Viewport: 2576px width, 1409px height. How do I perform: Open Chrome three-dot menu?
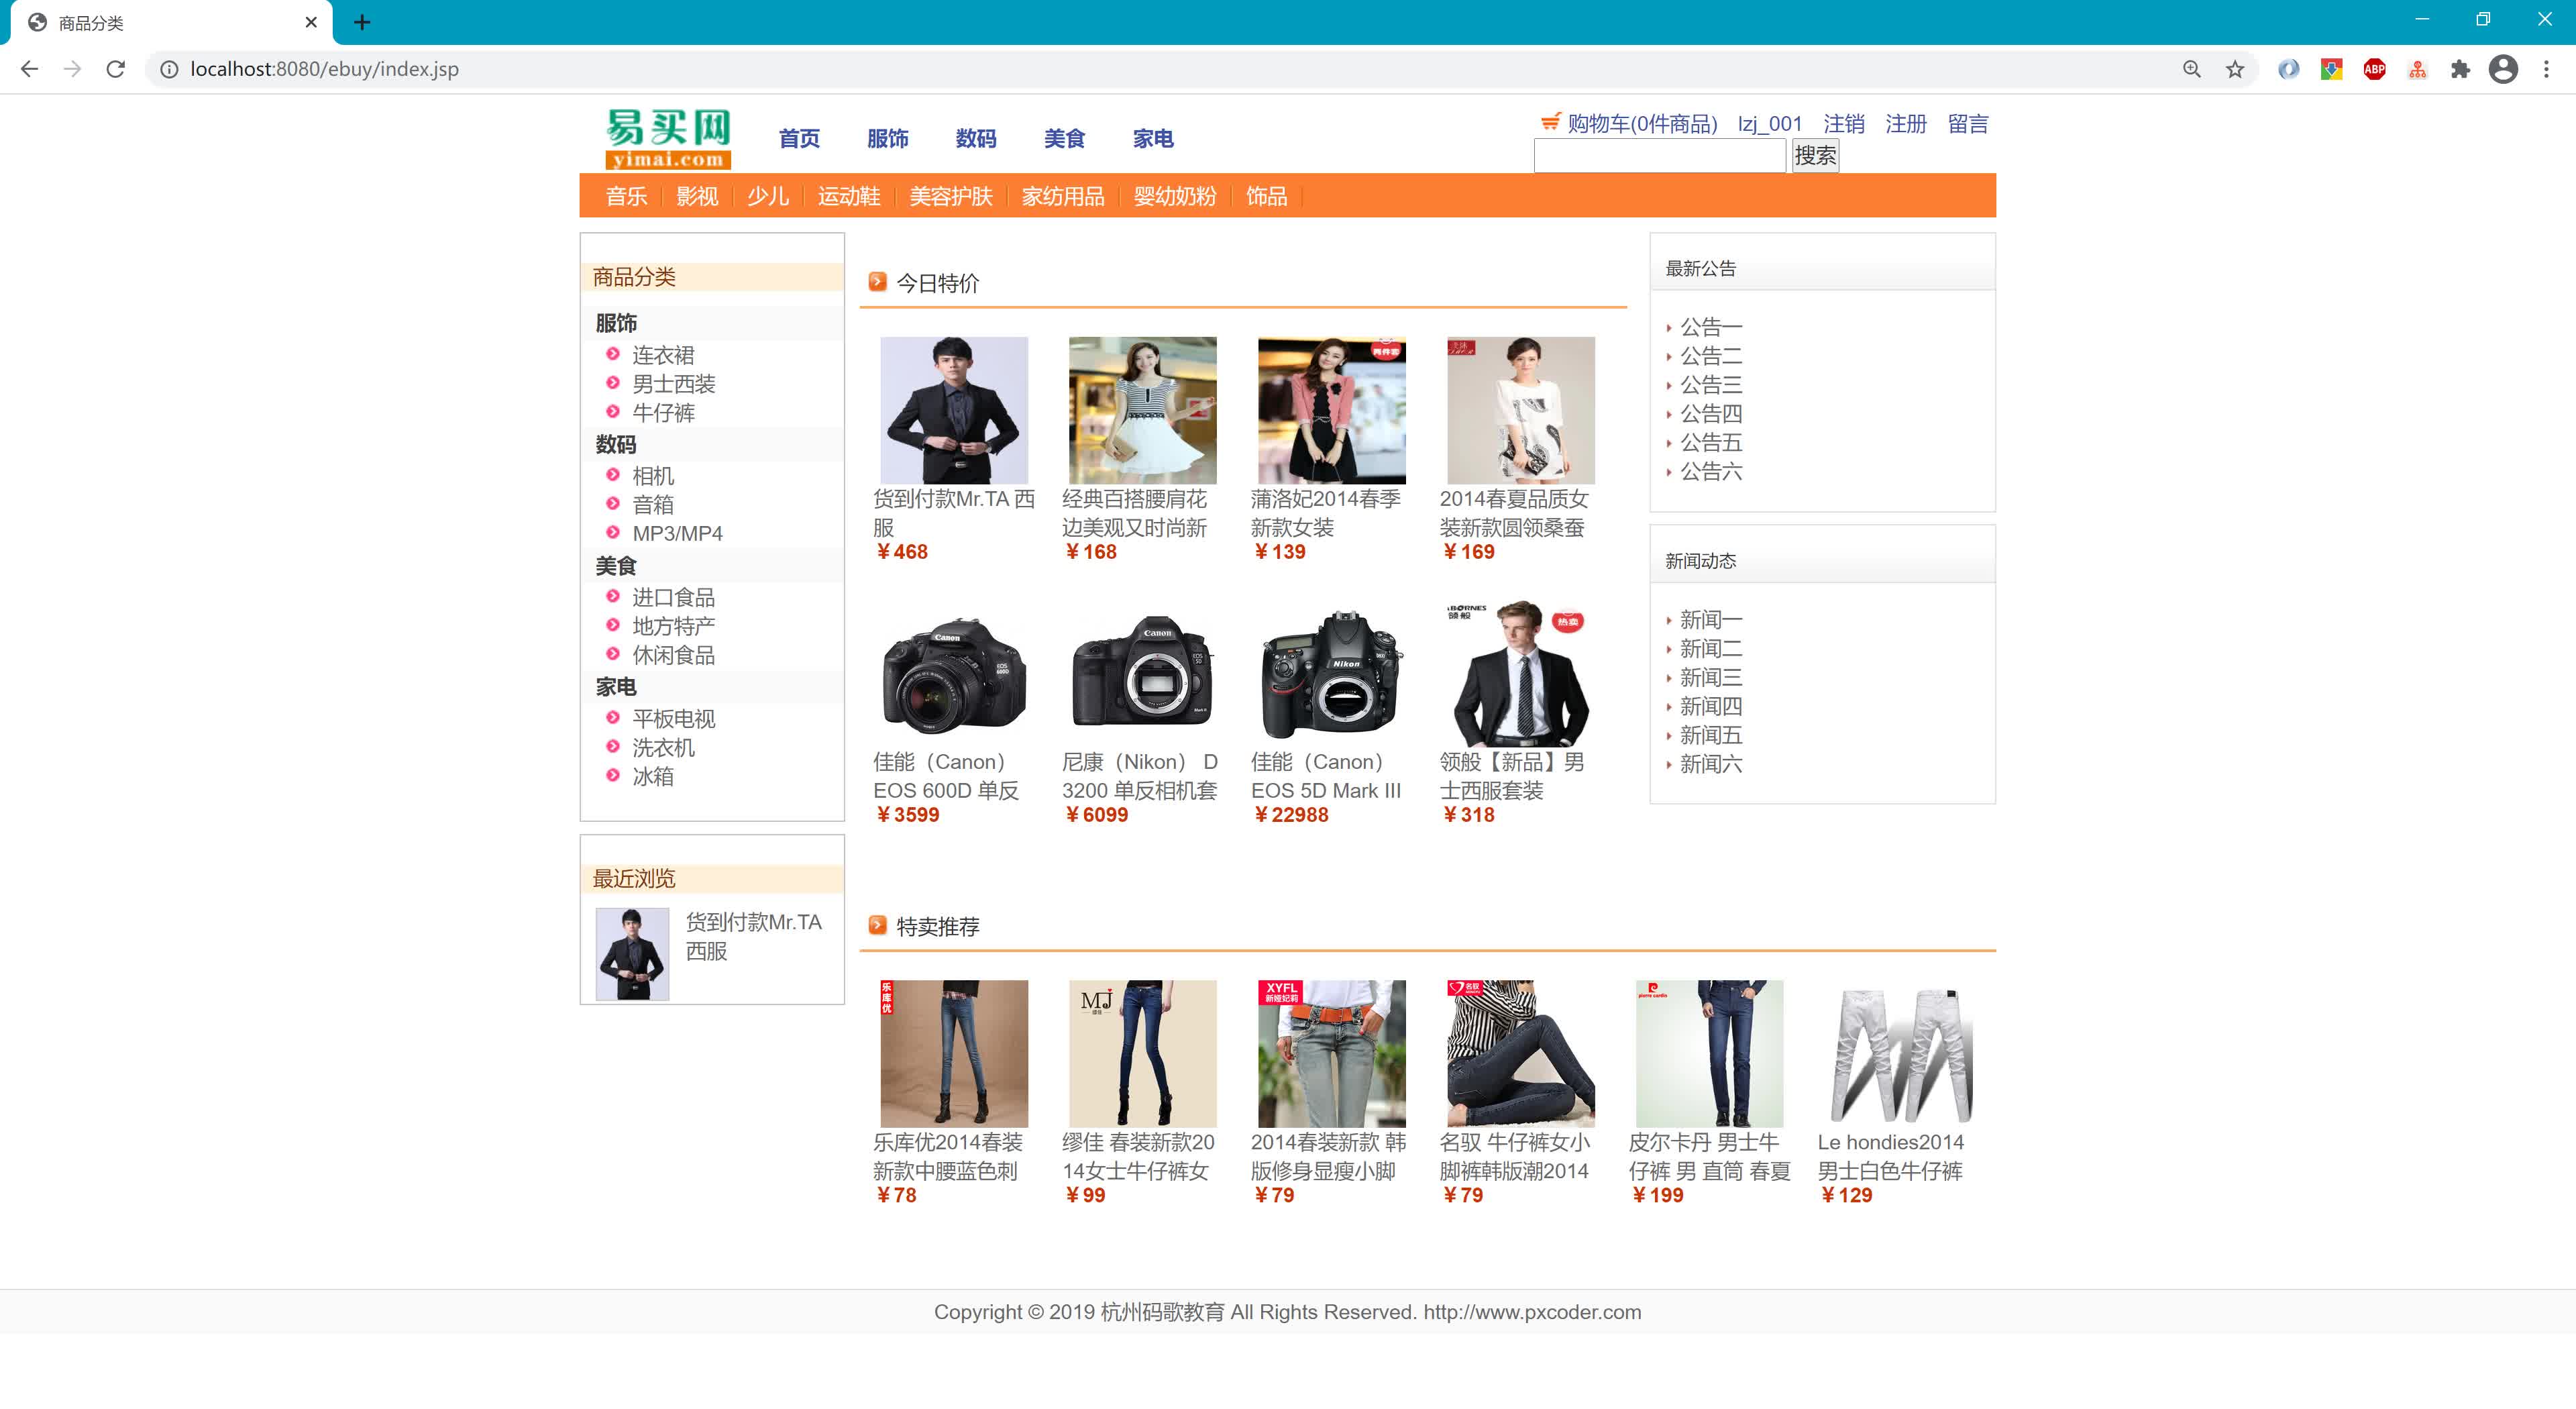(2547, 69)
